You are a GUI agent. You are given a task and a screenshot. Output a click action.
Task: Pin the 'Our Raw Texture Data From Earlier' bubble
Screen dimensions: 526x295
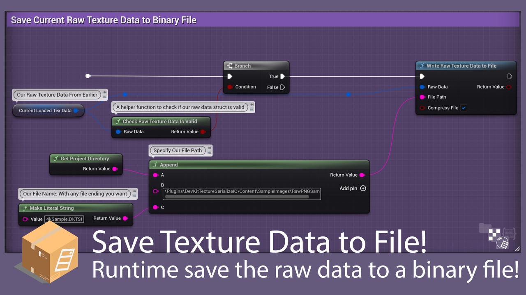point(105,92)
